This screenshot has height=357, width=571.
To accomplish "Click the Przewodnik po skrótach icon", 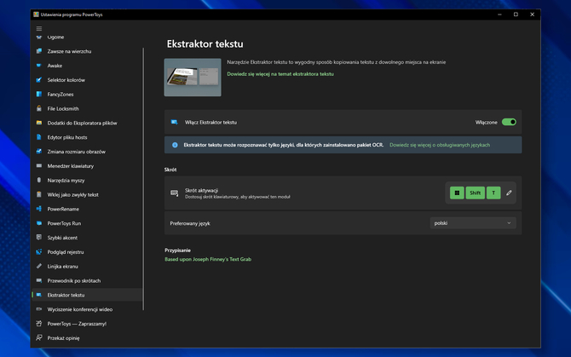I will [39, 280].
